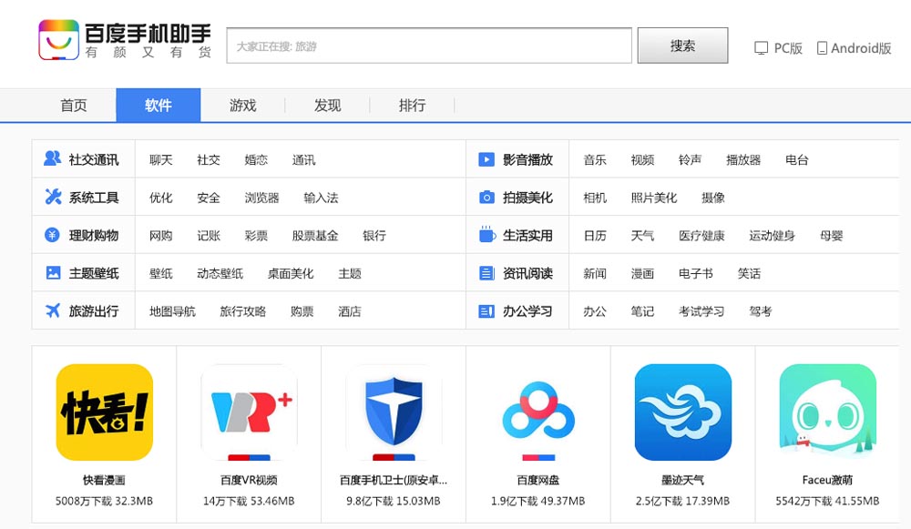Click the 百度VR视频 app name
Image resolution: width=911 pixels, height=529 pixels.
pos(249,480)
